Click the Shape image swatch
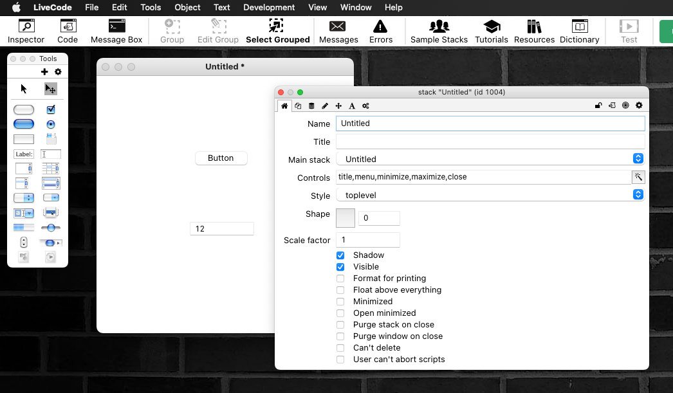The image size is (673, 393). [x=346, y=217]
